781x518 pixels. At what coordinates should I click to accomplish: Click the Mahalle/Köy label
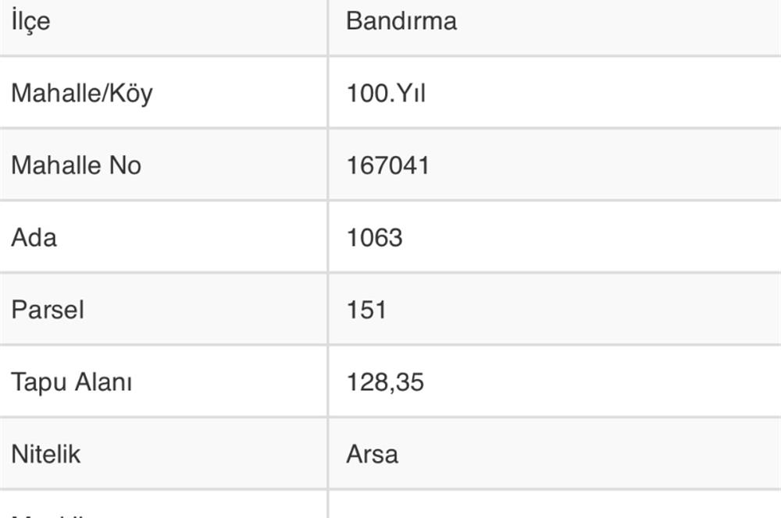click(x=82, y=93)
